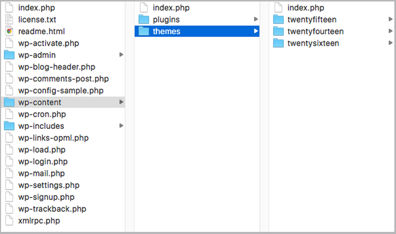Click the twentysixteen folder icon
Image resolution: width=396 pixels, height=234 pixels.
[x=279, y=43]
